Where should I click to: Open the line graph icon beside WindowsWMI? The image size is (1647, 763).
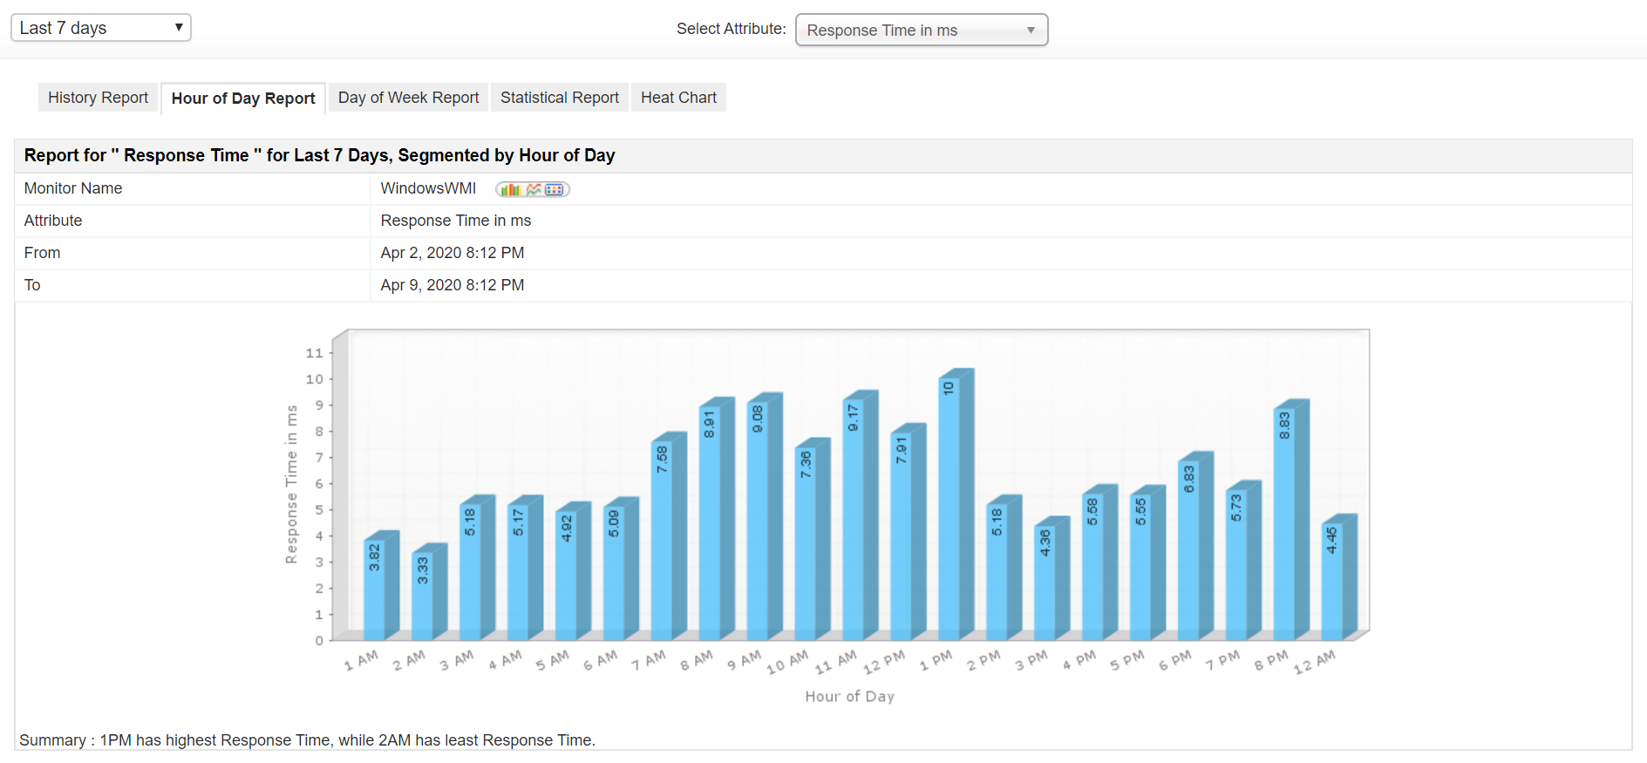click(x=534, y=189)
